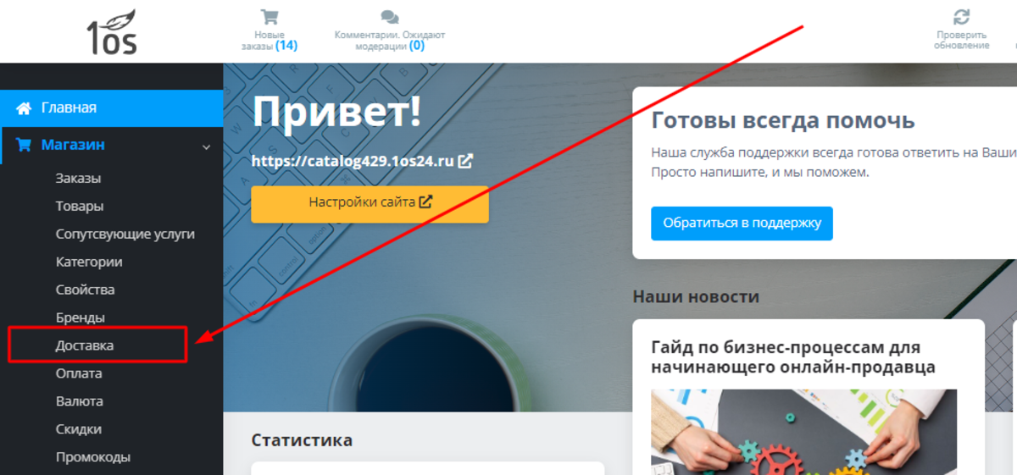
Task: Click home icon next to Главная
Action: tap(24, 108)
